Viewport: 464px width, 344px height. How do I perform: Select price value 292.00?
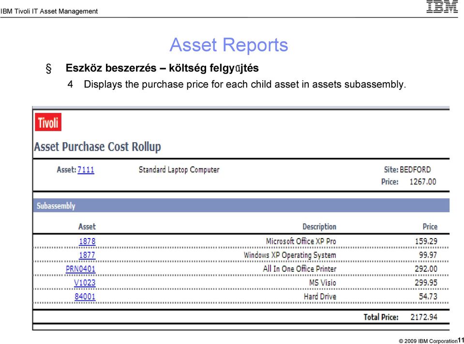[426, 269]
